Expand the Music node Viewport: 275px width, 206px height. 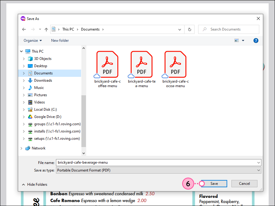point(24,88)
